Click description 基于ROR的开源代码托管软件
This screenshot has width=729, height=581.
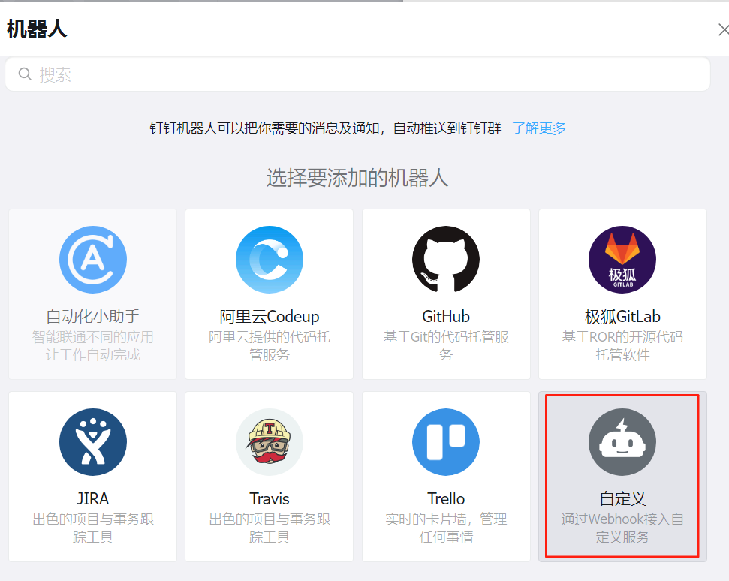pos(622,346)
